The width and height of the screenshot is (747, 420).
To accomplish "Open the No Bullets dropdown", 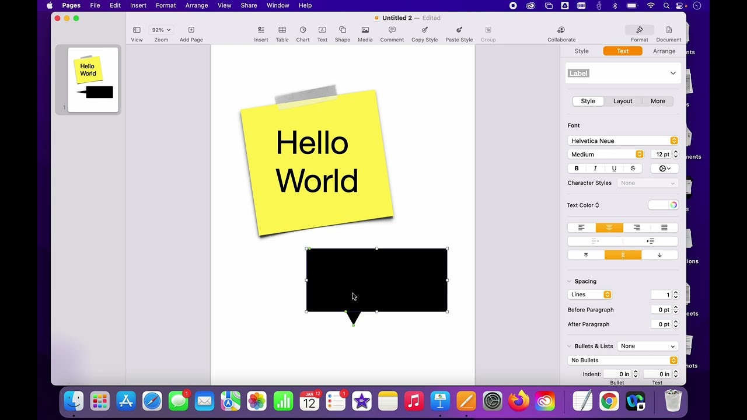I will point(623,360).
